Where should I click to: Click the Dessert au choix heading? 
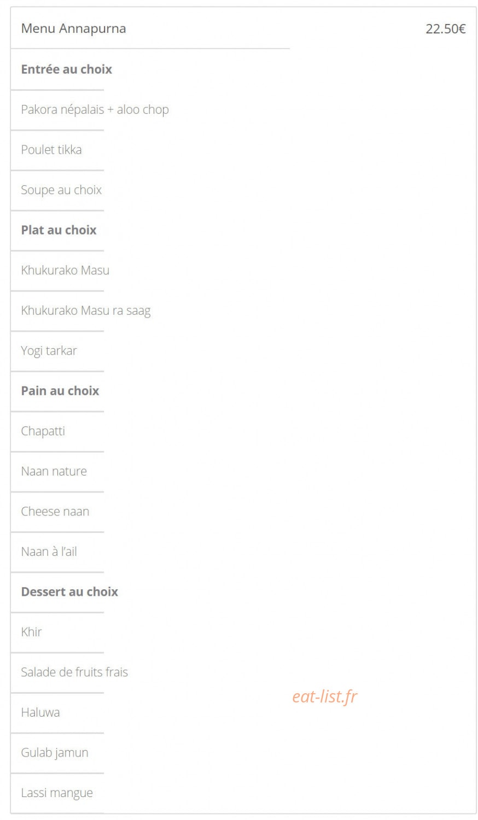pos(69,591)
